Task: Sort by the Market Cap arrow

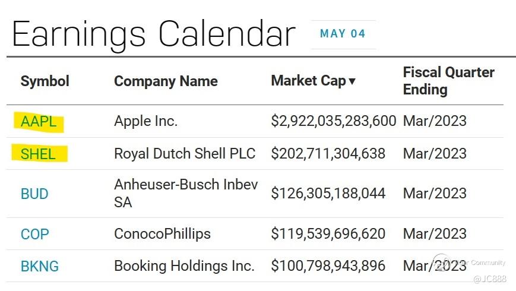Action: pos(352,81)
